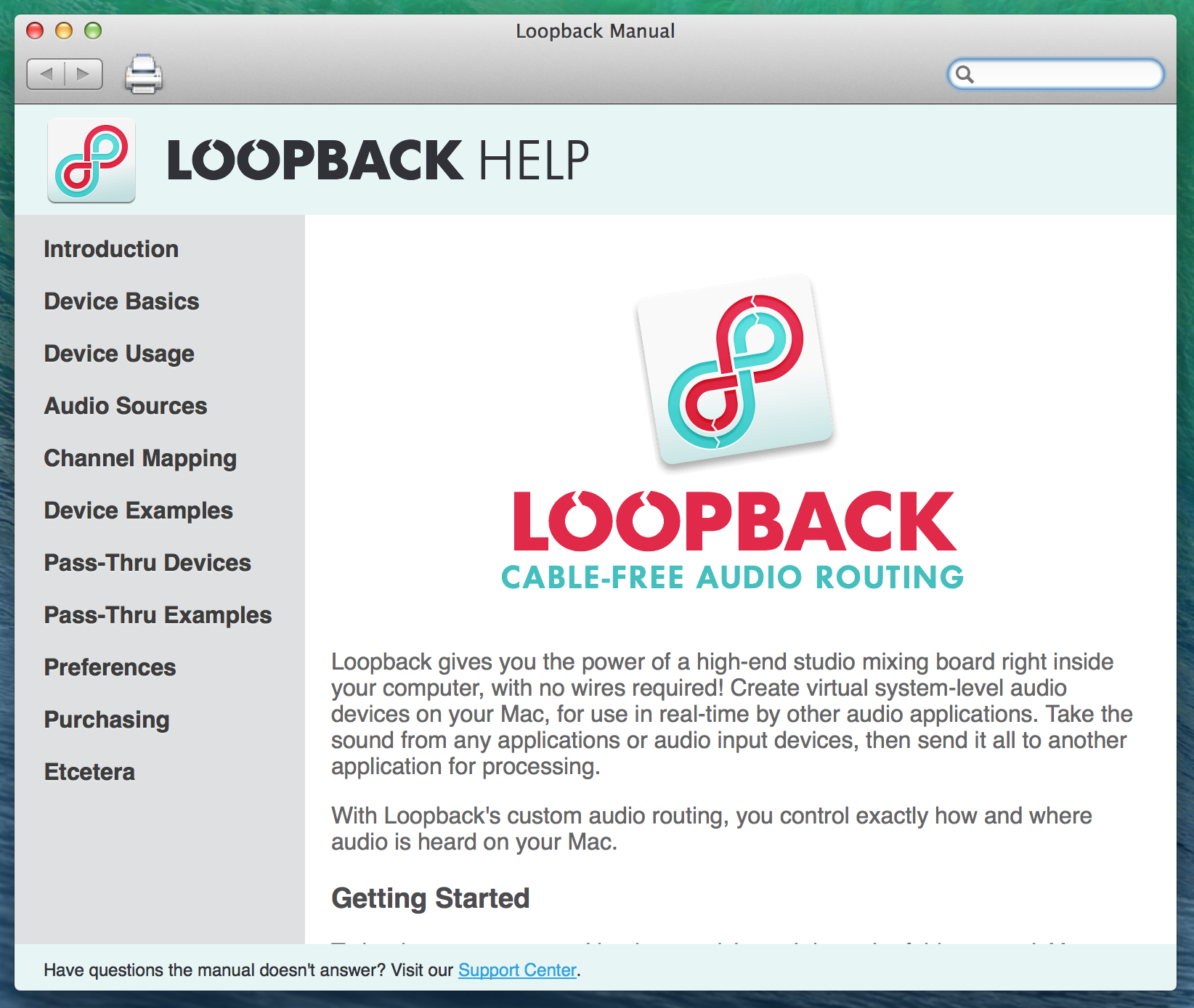
Task: Open the Device Usage section
Action: [119, 354]
